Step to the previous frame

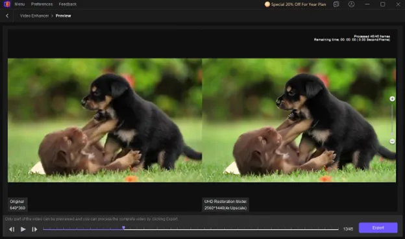pyautogui.click(x=12, y=229)
